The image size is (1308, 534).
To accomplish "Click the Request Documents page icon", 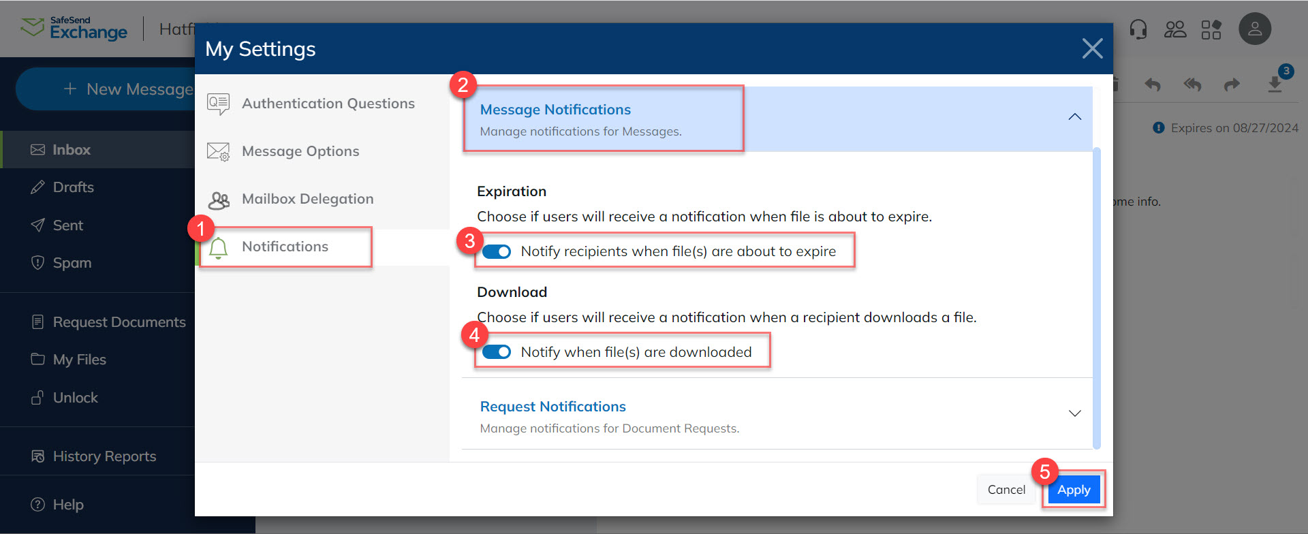I will tap(38, 322).
